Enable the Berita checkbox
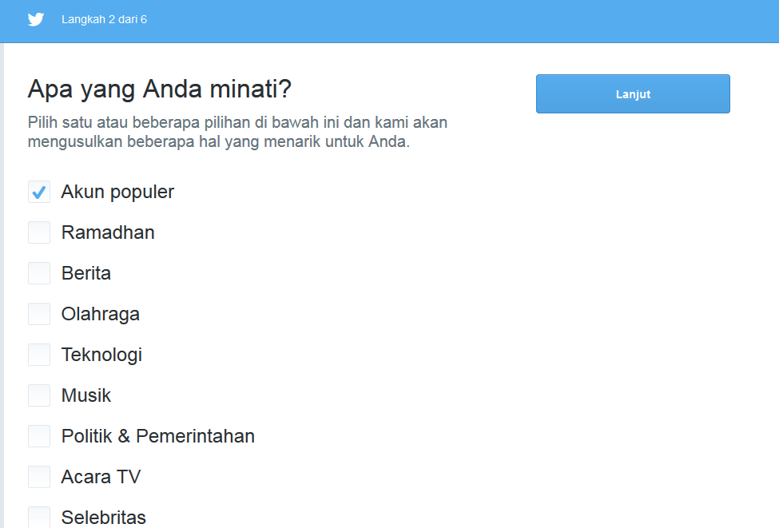 [39, 273]
